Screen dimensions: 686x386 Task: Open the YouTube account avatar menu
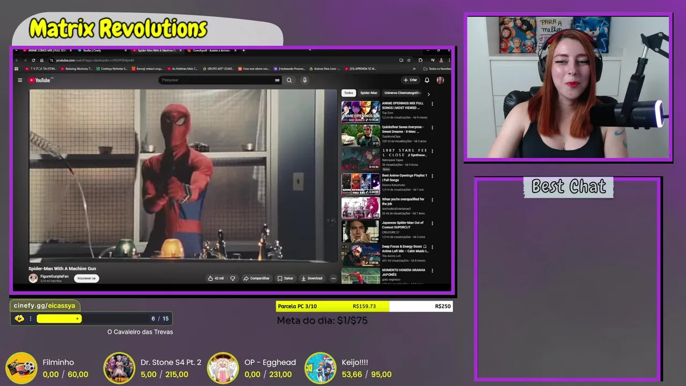coord(440,80)
